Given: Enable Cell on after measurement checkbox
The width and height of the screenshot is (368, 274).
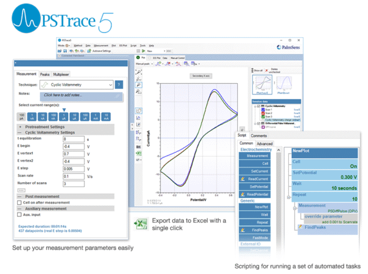Looking at the screenshot, I should click(19, 202).
